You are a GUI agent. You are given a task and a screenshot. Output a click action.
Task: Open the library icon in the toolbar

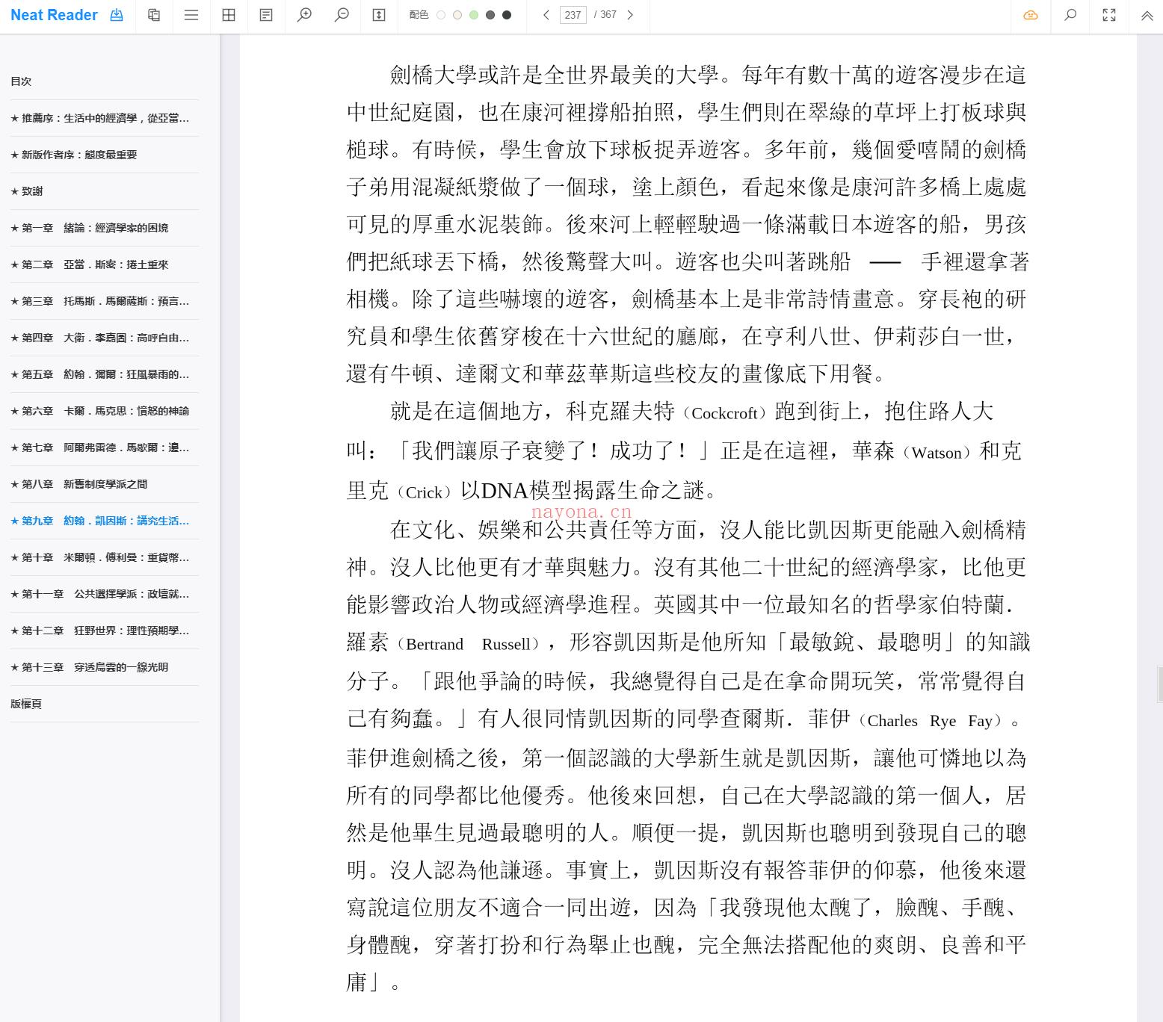pos(154,15)
